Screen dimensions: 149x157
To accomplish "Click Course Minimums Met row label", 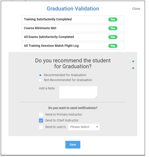I will [x=40, y=28].
